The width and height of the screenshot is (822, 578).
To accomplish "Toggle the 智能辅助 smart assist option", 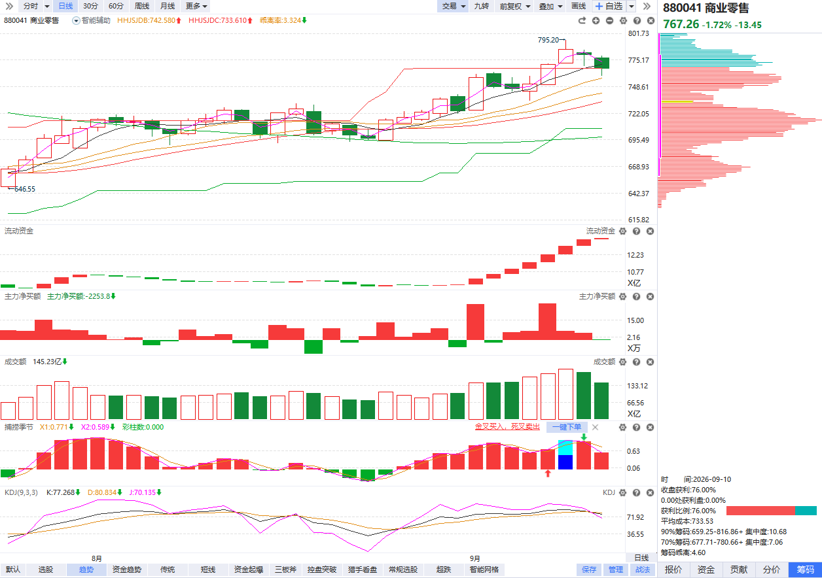I will (x=91, y=20).
